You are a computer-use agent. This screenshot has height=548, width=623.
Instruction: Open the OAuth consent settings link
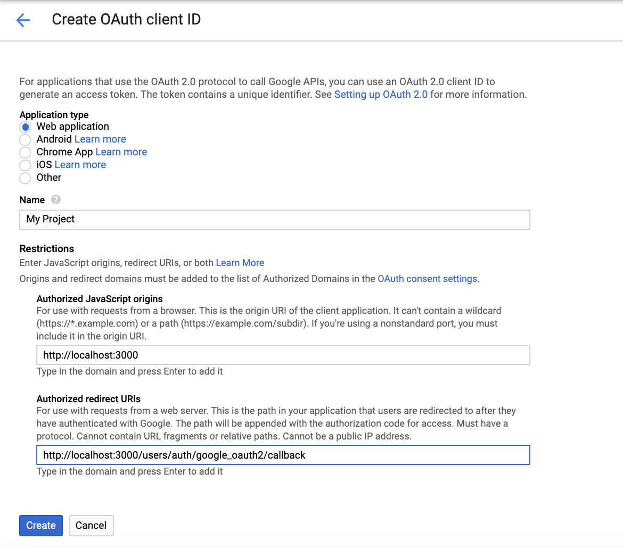coord(427,279)
